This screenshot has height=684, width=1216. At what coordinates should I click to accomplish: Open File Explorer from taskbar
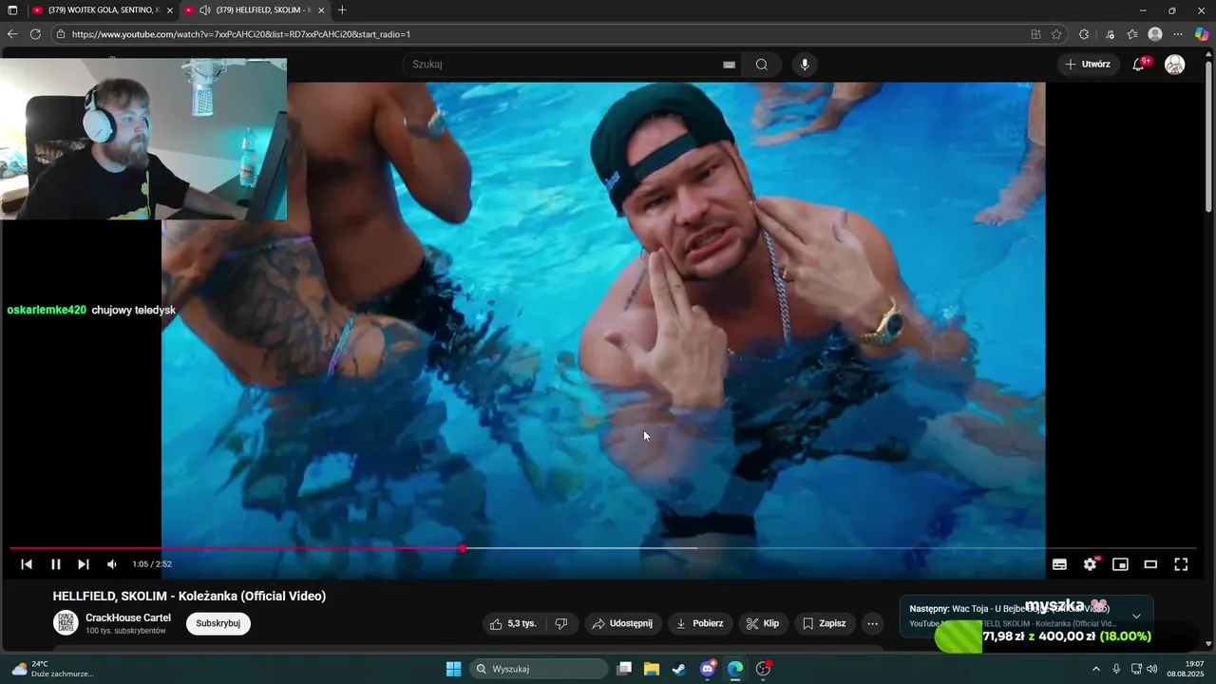(x=652, y=669)
